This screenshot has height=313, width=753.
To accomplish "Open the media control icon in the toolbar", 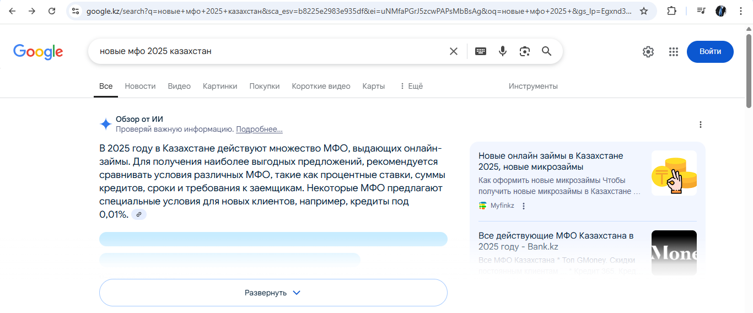I will (x=701, y=11).
